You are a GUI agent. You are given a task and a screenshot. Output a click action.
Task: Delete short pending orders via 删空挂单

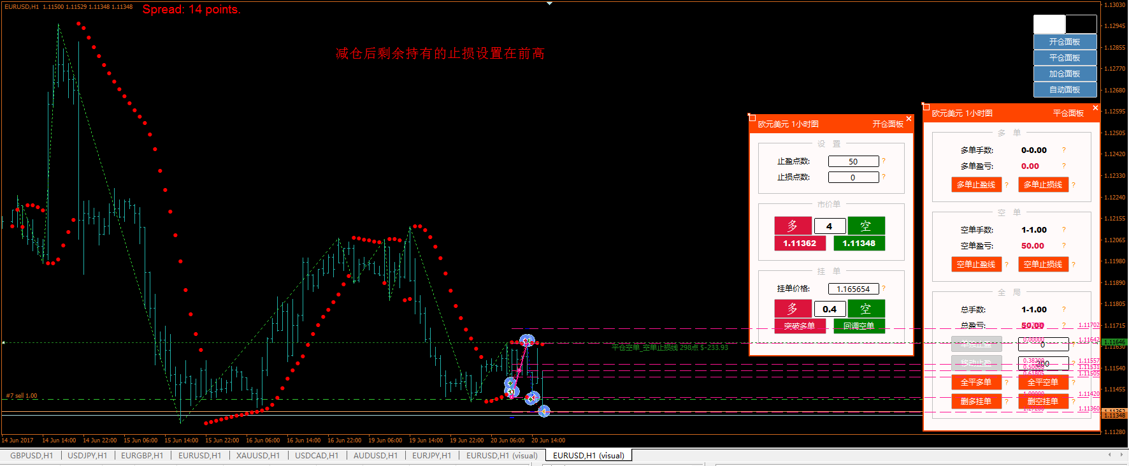pyautogui.click(x=1043, y=402)
